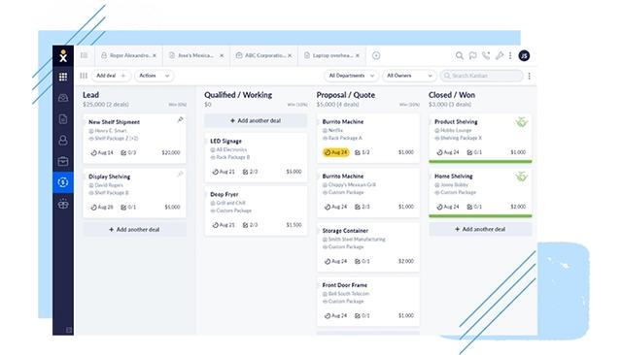Click Hobby Lounge on Product Shelving card
This screenshot has height=355, width=622.
pos(456,130)
